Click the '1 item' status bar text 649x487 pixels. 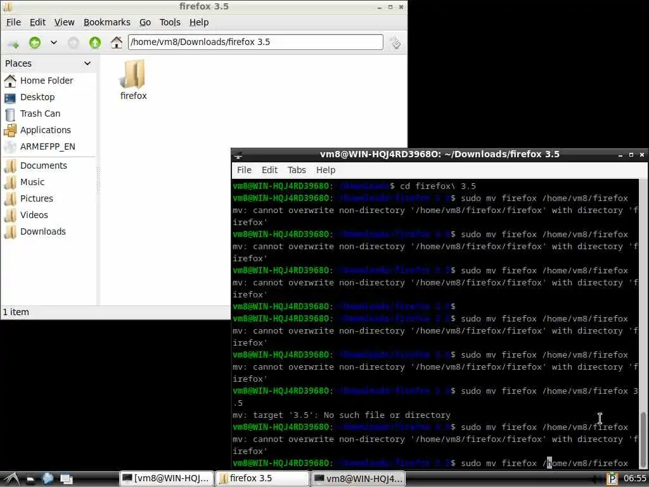16,312
